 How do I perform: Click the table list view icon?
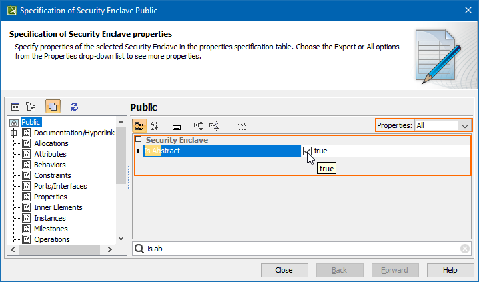pyautogui.click(x=15, y=106)
